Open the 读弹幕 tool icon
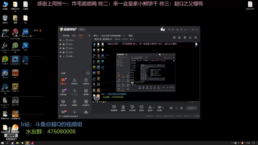Image resolution: width=258 pixels, height=145 pixels. pyautogui.click(x=86, y=92)
